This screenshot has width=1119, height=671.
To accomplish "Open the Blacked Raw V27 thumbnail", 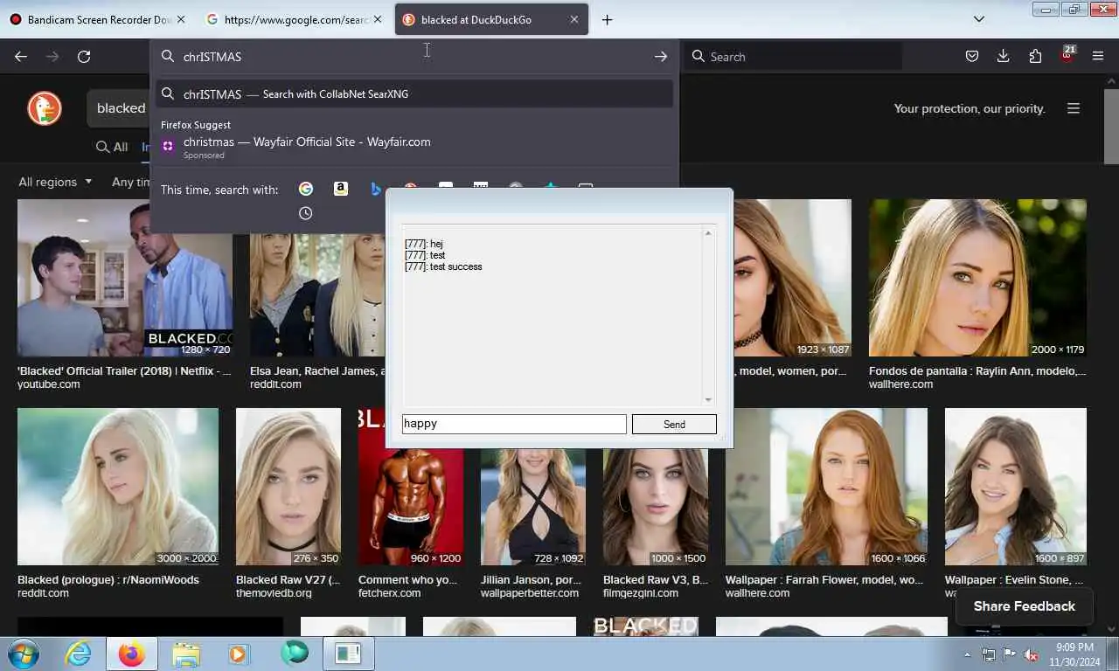I will [288, 487].
